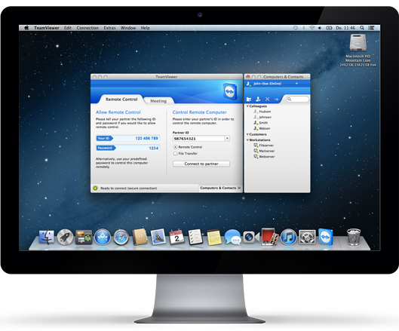The width and height of the screenshot is (399, 331).
Task: Collapse the Customers group
Action: pyautogui.click(x=247, y=134)
